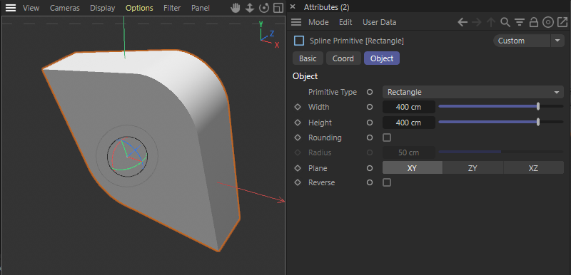Viewport: 571px width, 275px height.
Task: Click the Object section heading
Action: (305, 76)
